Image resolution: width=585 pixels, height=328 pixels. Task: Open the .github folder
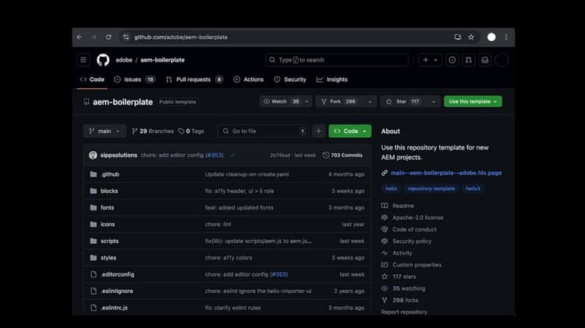click(110, 174)
